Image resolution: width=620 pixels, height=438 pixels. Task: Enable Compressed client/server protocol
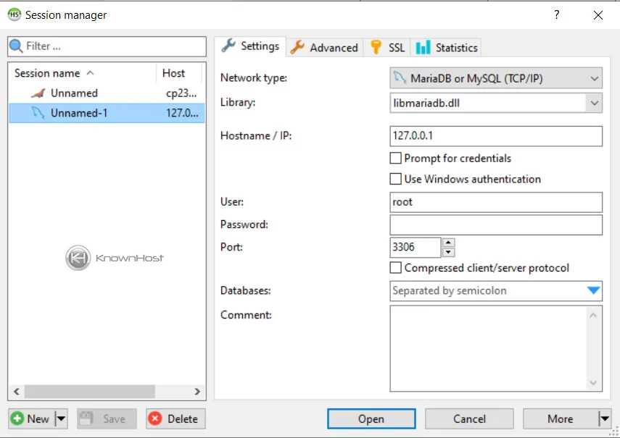[x=396, y=268]
